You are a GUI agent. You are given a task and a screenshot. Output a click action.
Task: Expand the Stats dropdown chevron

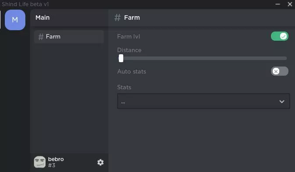pos(282,102)
